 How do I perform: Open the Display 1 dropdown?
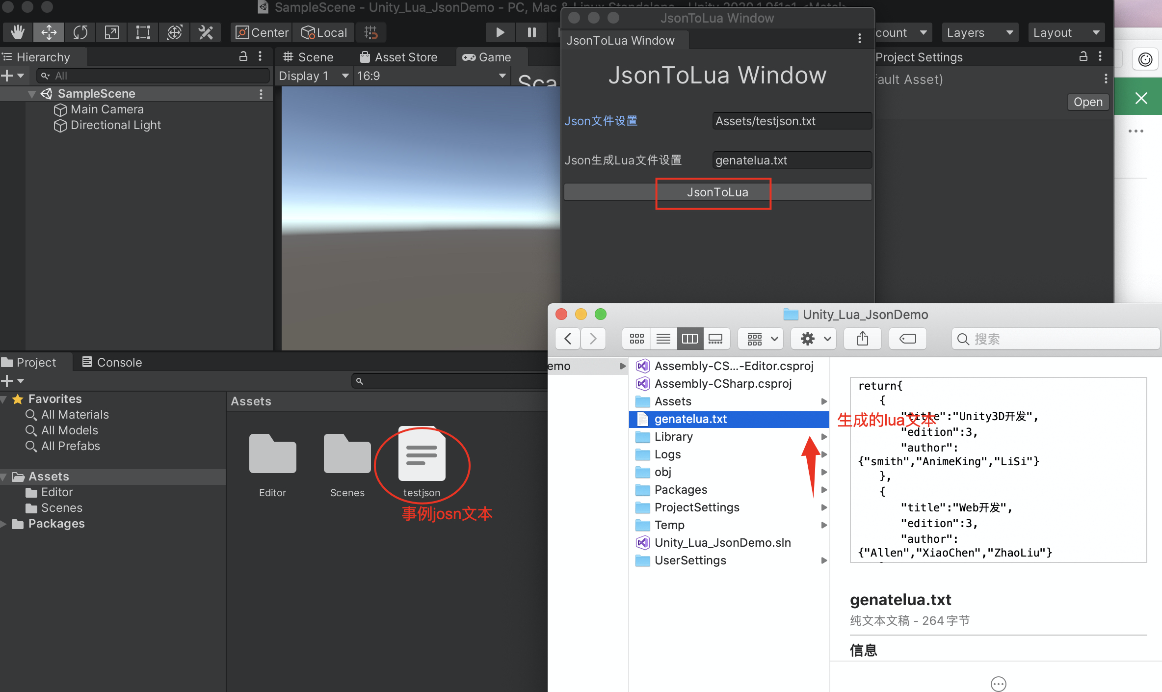[x=313, y=76]
